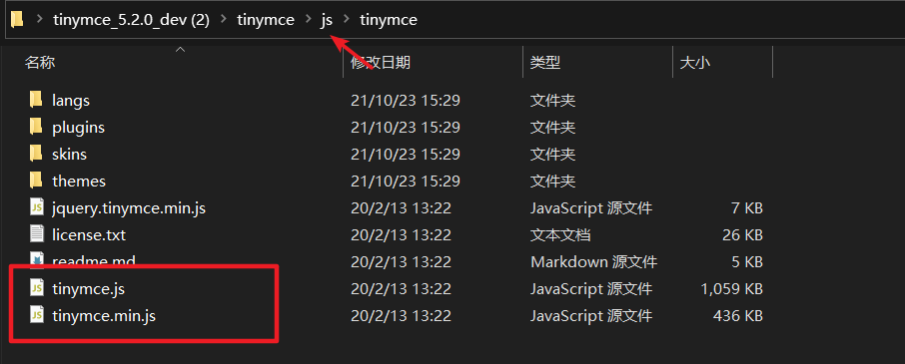Click the 26 KB size cell

(x=743, y=234)
